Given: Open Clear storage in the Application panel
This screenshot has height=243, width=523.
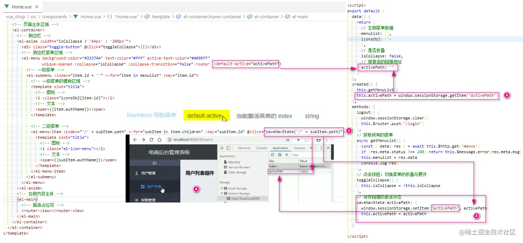Looking at the screenshot, I should (x=235, y=172).
